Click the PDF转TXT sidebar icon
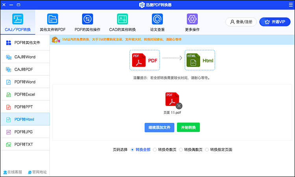Viewport: 295px width, 177px height. pos(9,144)
